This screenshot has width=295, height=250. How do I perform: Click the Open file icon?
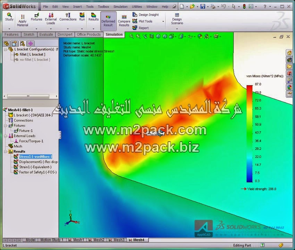[192, 7]
